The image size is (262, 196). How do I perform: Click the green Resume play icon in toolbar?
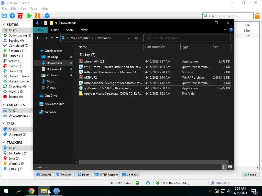30,16
